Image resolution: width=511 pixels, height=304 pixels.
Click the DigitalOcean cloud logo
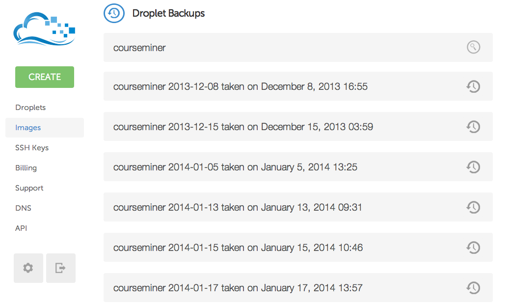45,31
